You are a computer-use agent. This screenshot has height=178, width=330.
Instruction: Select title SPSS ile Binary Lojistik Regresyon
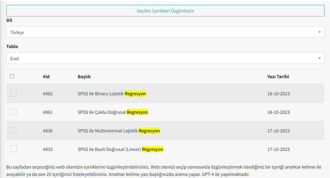(x=112, y=94)
